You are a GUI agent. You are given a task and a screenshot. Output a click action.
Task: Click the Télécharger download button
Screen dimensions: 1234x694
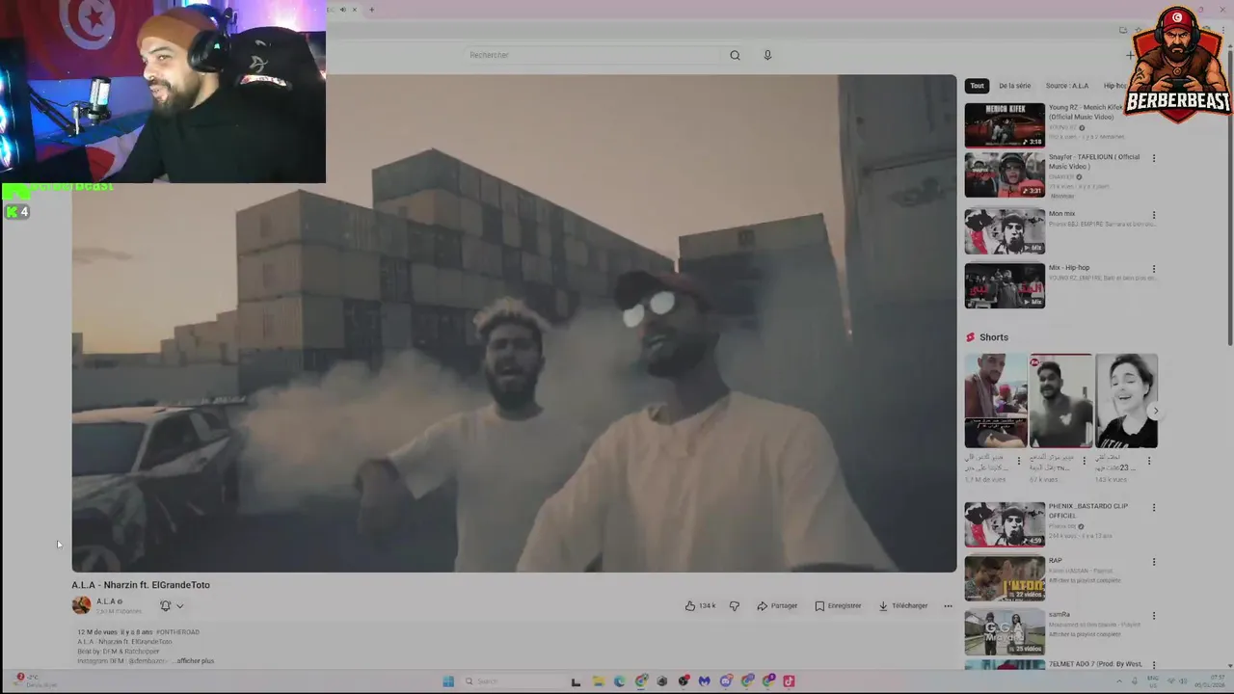click(x=903, y=605)
